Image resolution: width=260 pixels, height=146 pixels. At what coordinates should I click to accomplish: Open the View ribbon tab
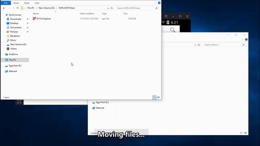[x=37, y=3]
